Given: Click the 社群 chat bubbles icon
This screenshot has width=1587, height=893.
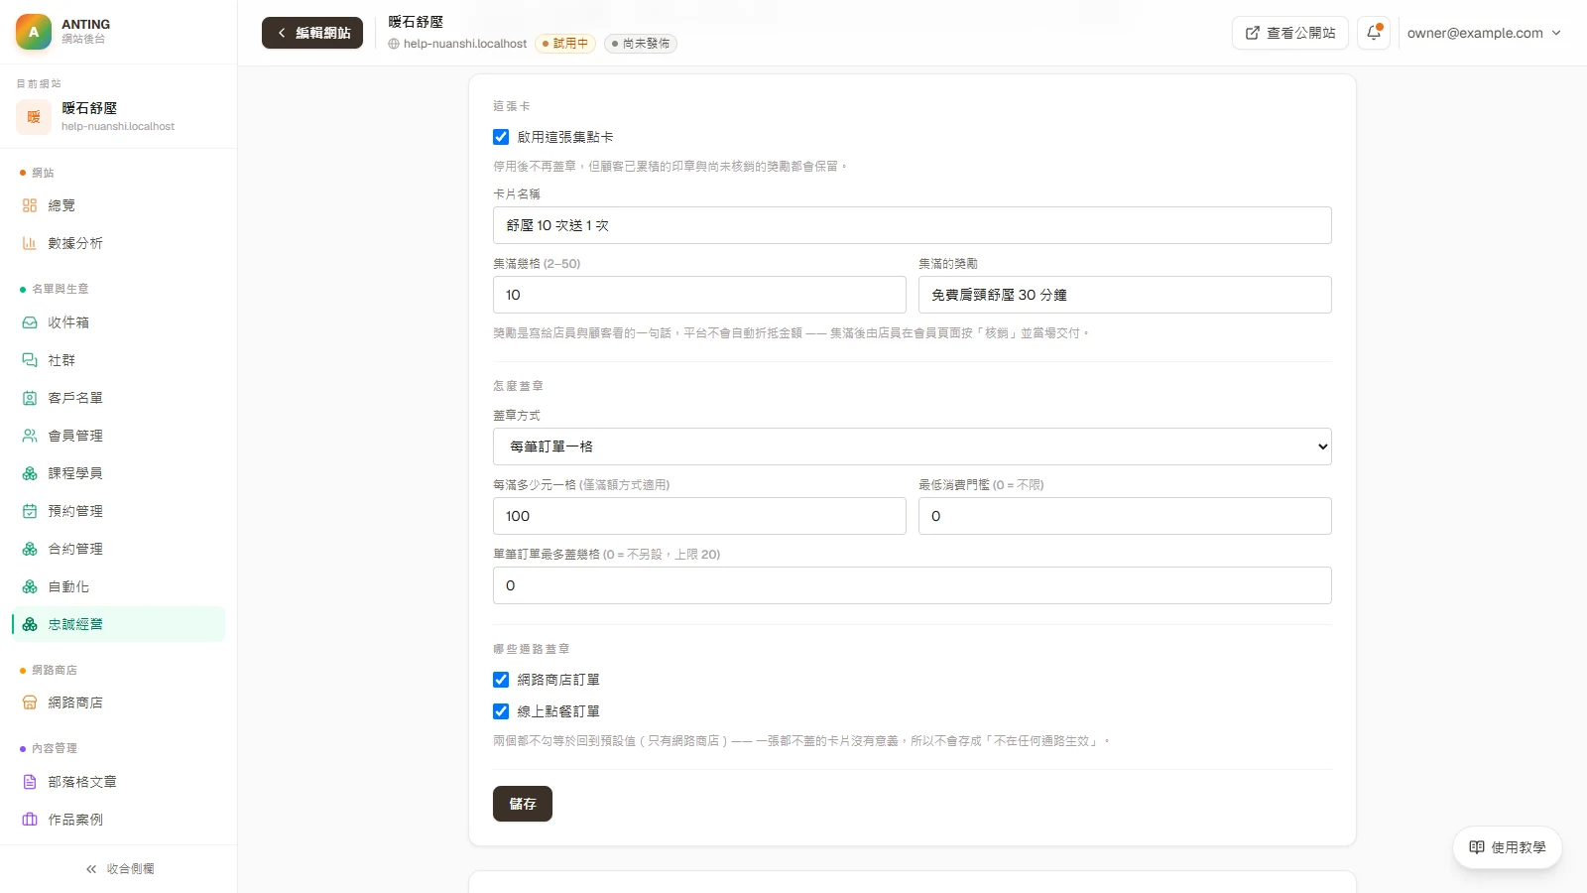Looking at the screenshot, I should tap(30, 360).
